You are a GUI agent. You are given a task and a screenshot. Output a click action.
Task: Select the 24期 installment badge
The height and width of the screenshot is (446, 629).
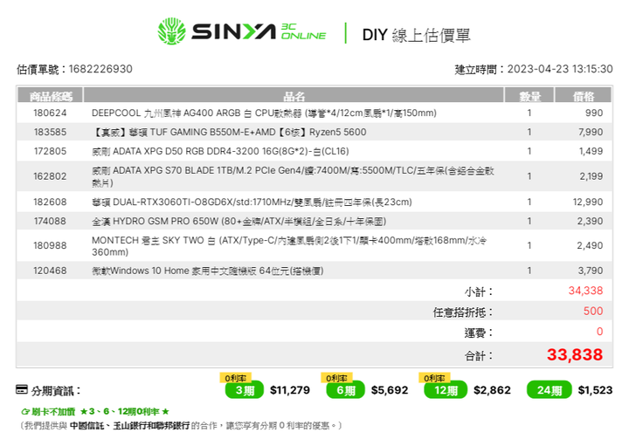550,390
